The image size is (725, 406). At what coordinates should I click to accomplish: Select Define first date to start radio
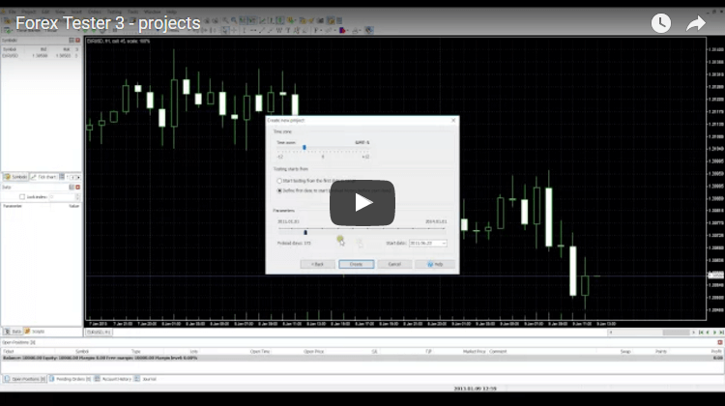click(279, 190)
